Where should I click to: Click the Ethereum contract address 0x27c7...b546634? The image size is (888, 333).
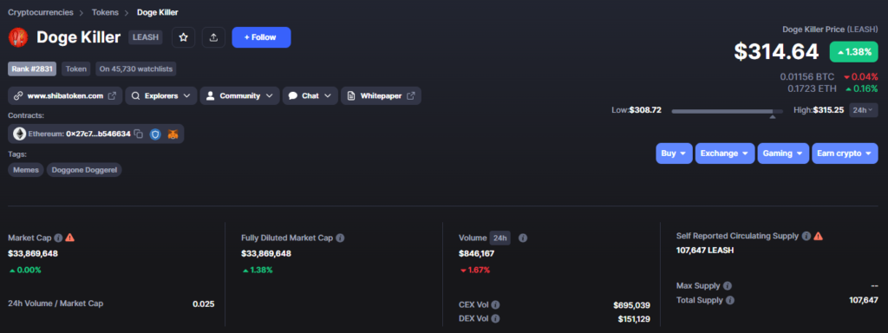[98, 134]
